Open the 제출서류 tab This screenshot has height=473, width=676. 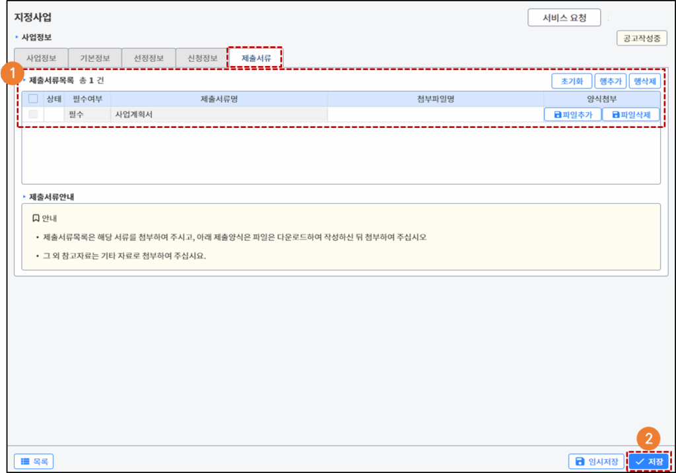coord(255,58)
